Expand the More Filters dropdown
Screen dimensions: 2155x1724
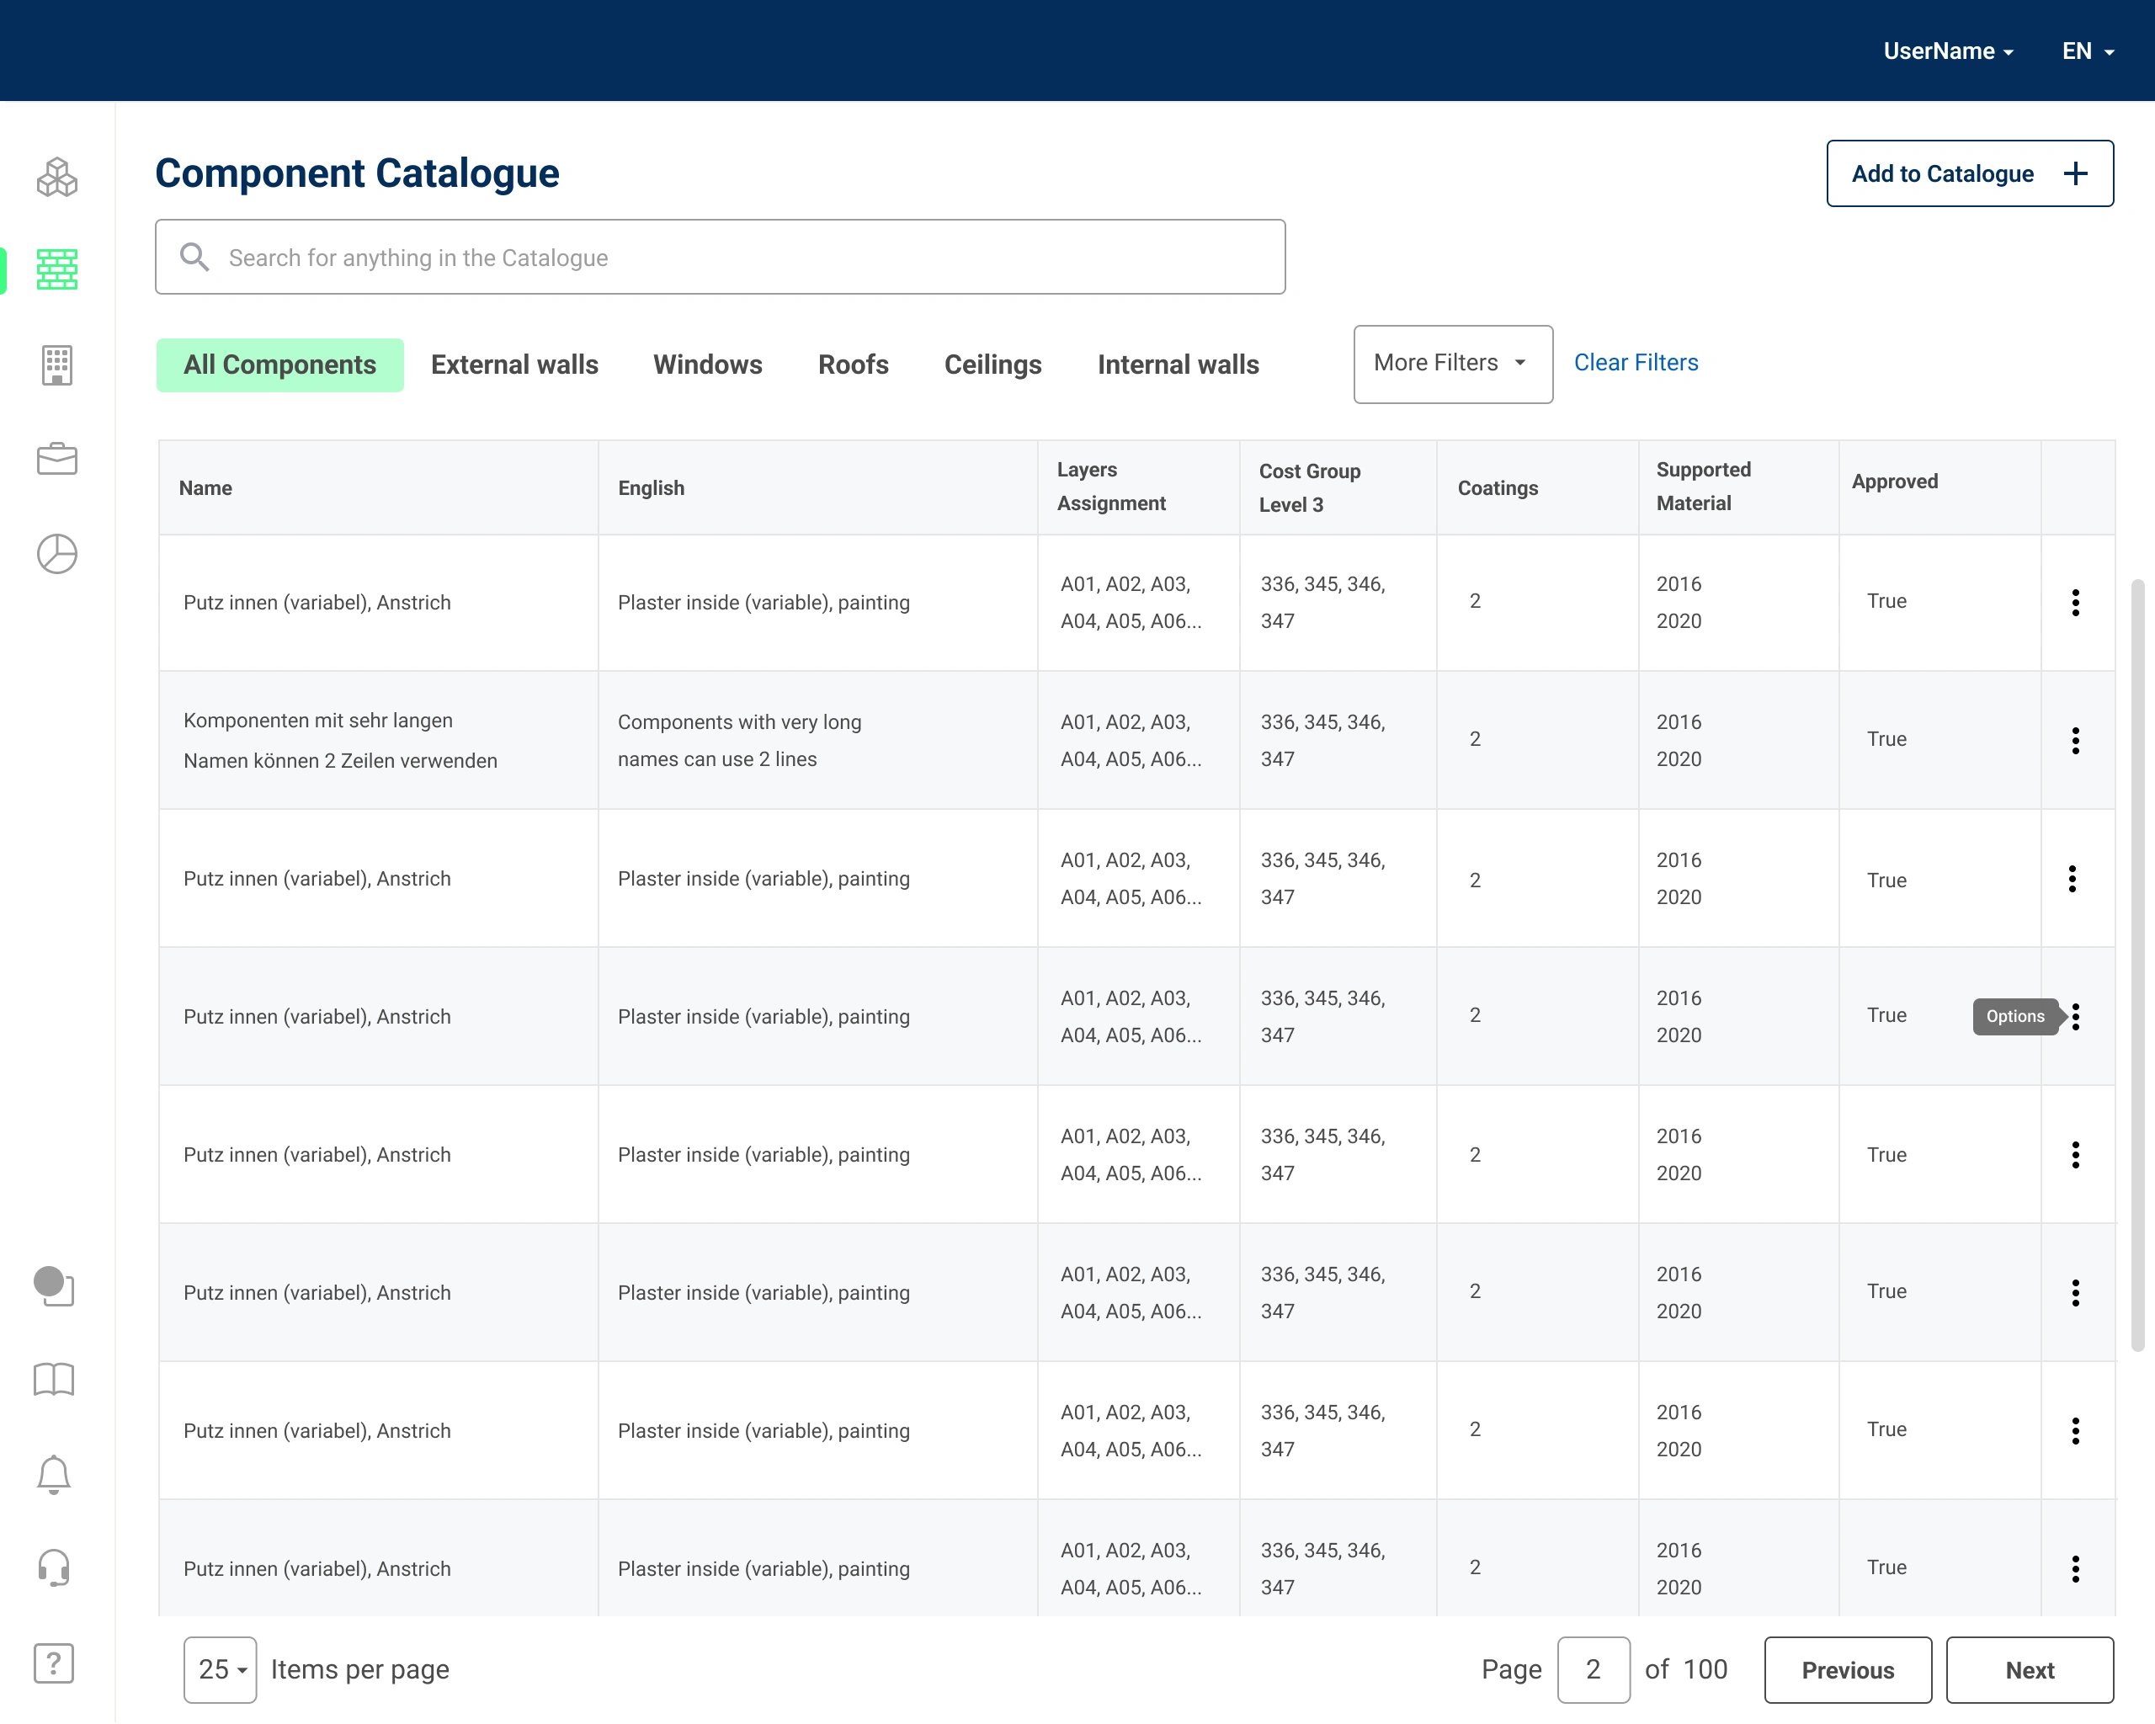[1452, 364]
